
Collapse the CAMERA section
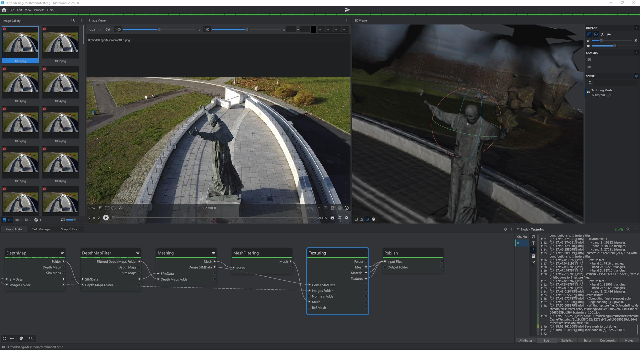click(636, 53)
